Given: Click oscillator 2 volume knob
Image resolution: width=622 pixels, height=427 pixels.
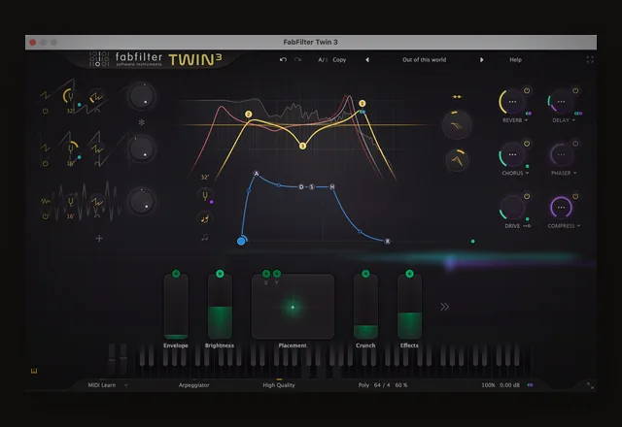Looking at the screenshot, I should 141,148.
